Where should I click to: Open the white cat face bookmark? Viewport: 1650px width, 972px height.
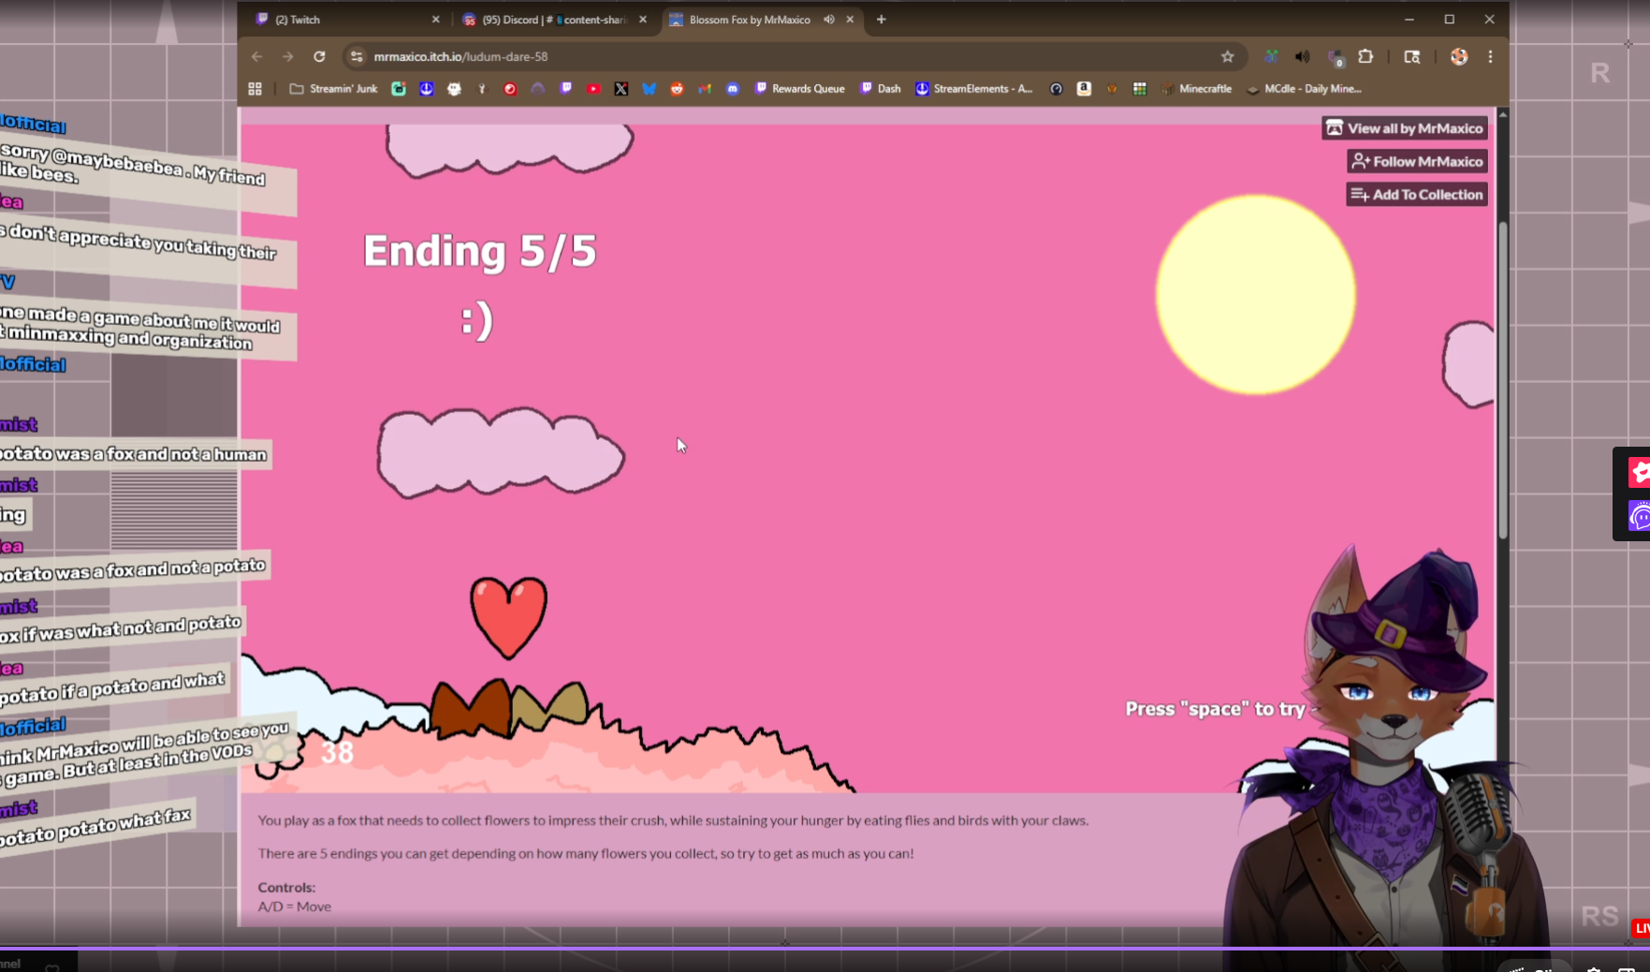(x=455, y=89)
